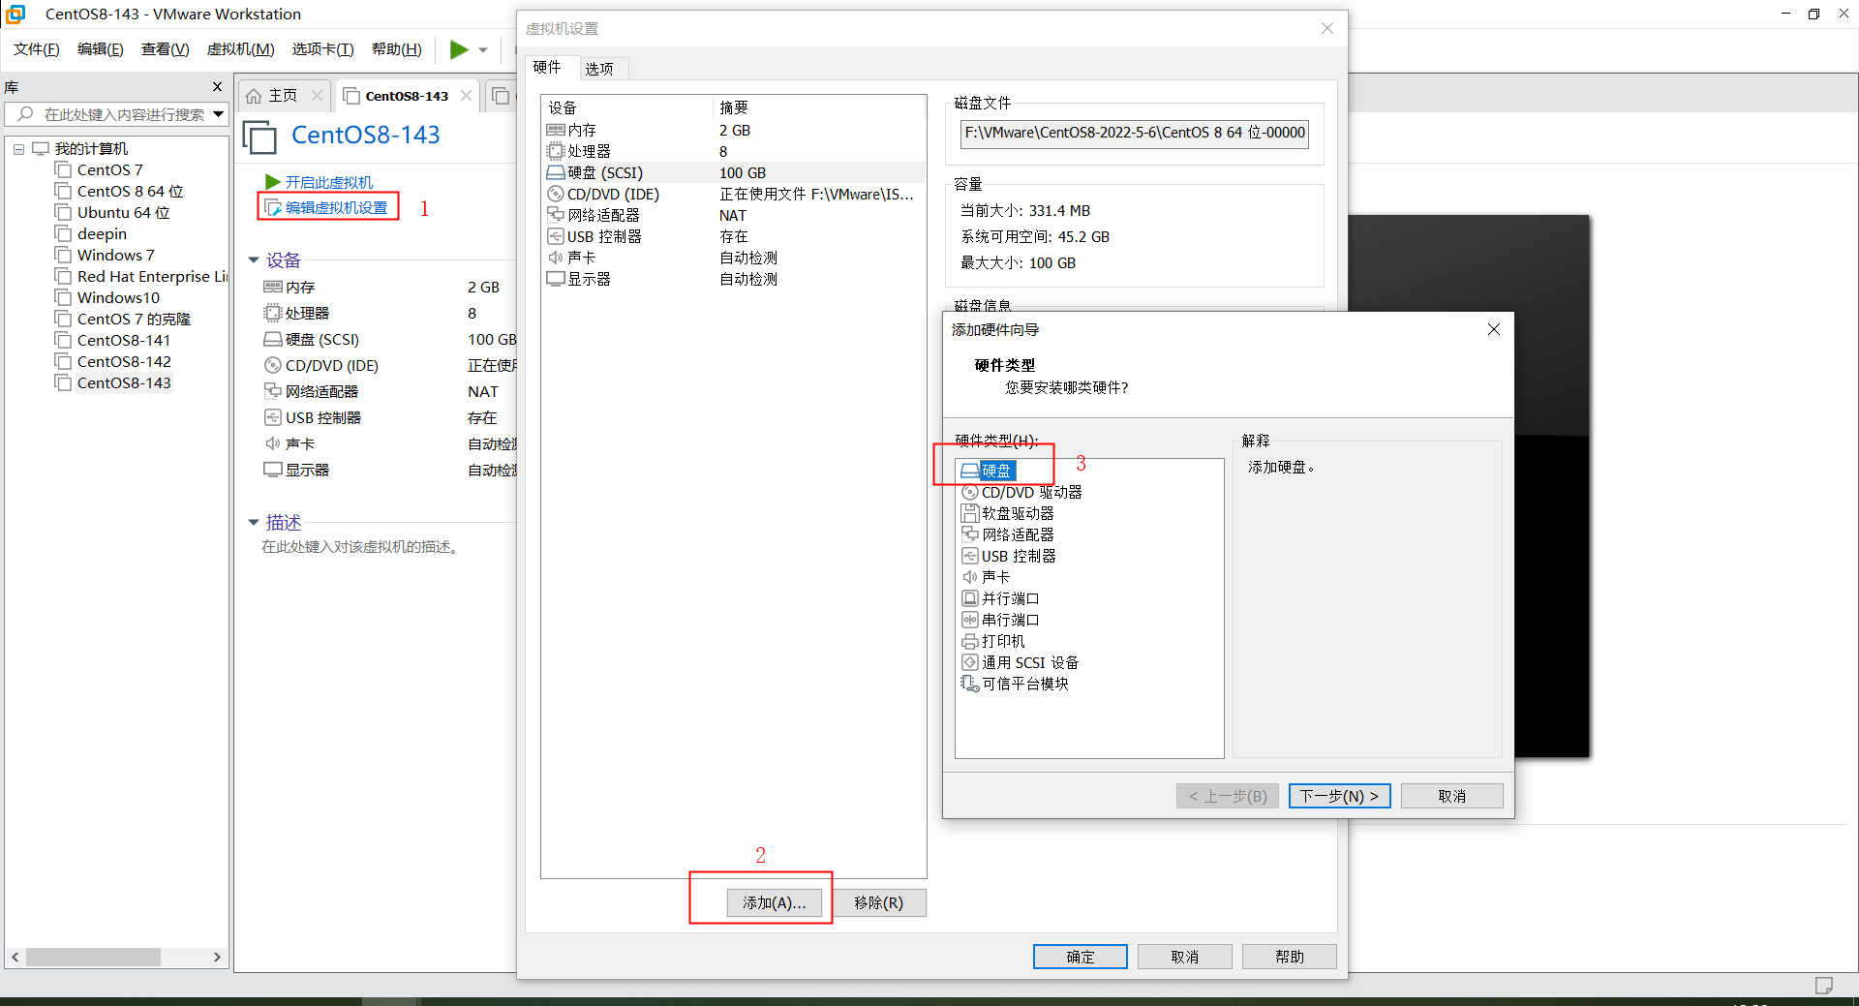The width and height of the screenshot is (1859, 1006).
Task: Choose CD/DVD 驱动器 in hardware type list
Action: pyautogui.click(x=1021, y=492)
